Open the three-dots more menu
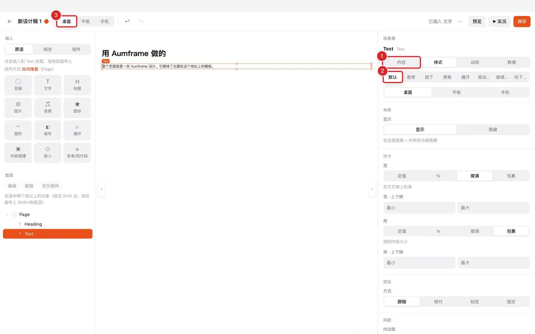Viewport: 535px width, 334px height. click(460, 21)
